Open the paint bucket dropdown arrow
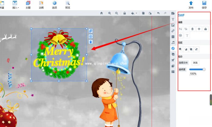The height and width of the screenshot is (127, 212). pyautogui.click(x=136, y=13)
